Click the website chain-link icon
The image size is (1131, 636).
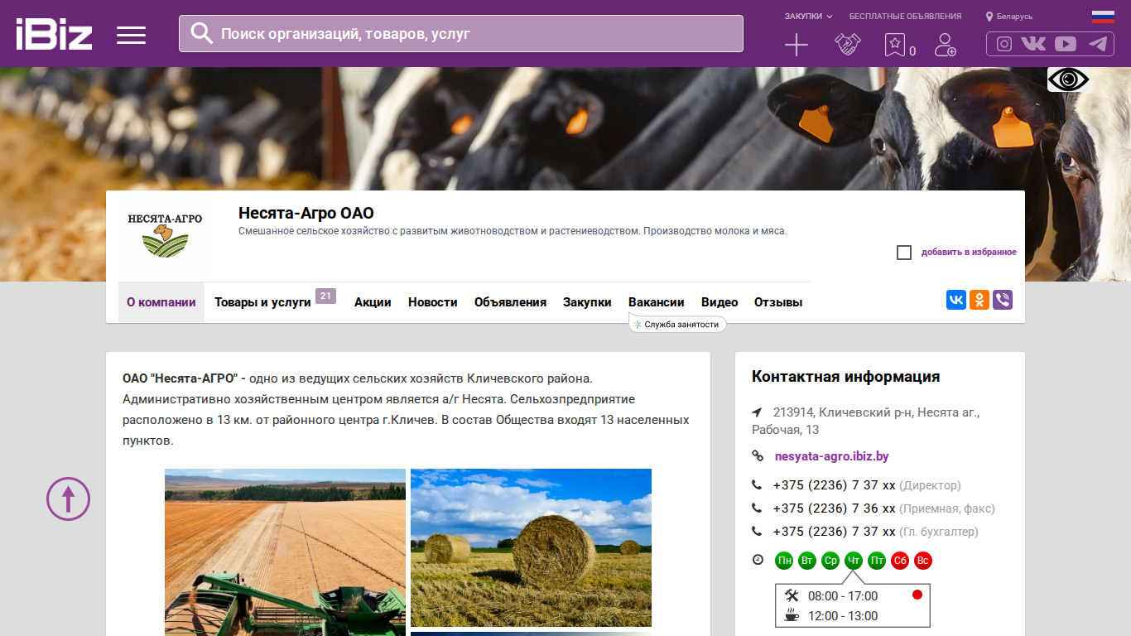758,456
